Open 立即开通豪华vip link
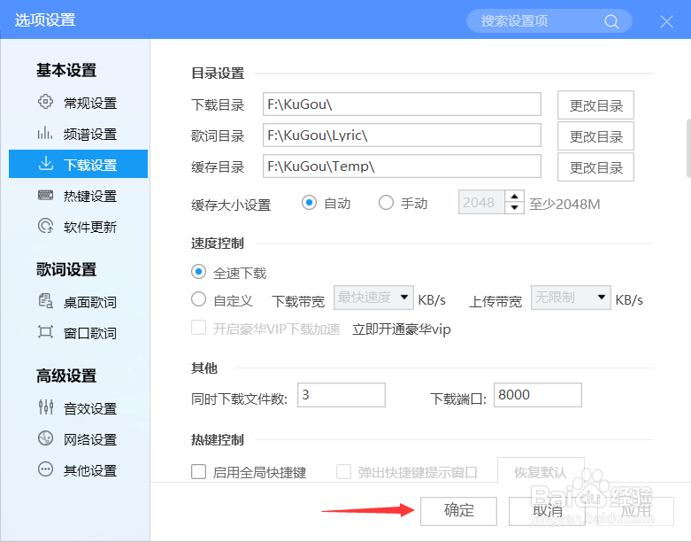Viewport: 691px width, 542px height. point(402,329)
